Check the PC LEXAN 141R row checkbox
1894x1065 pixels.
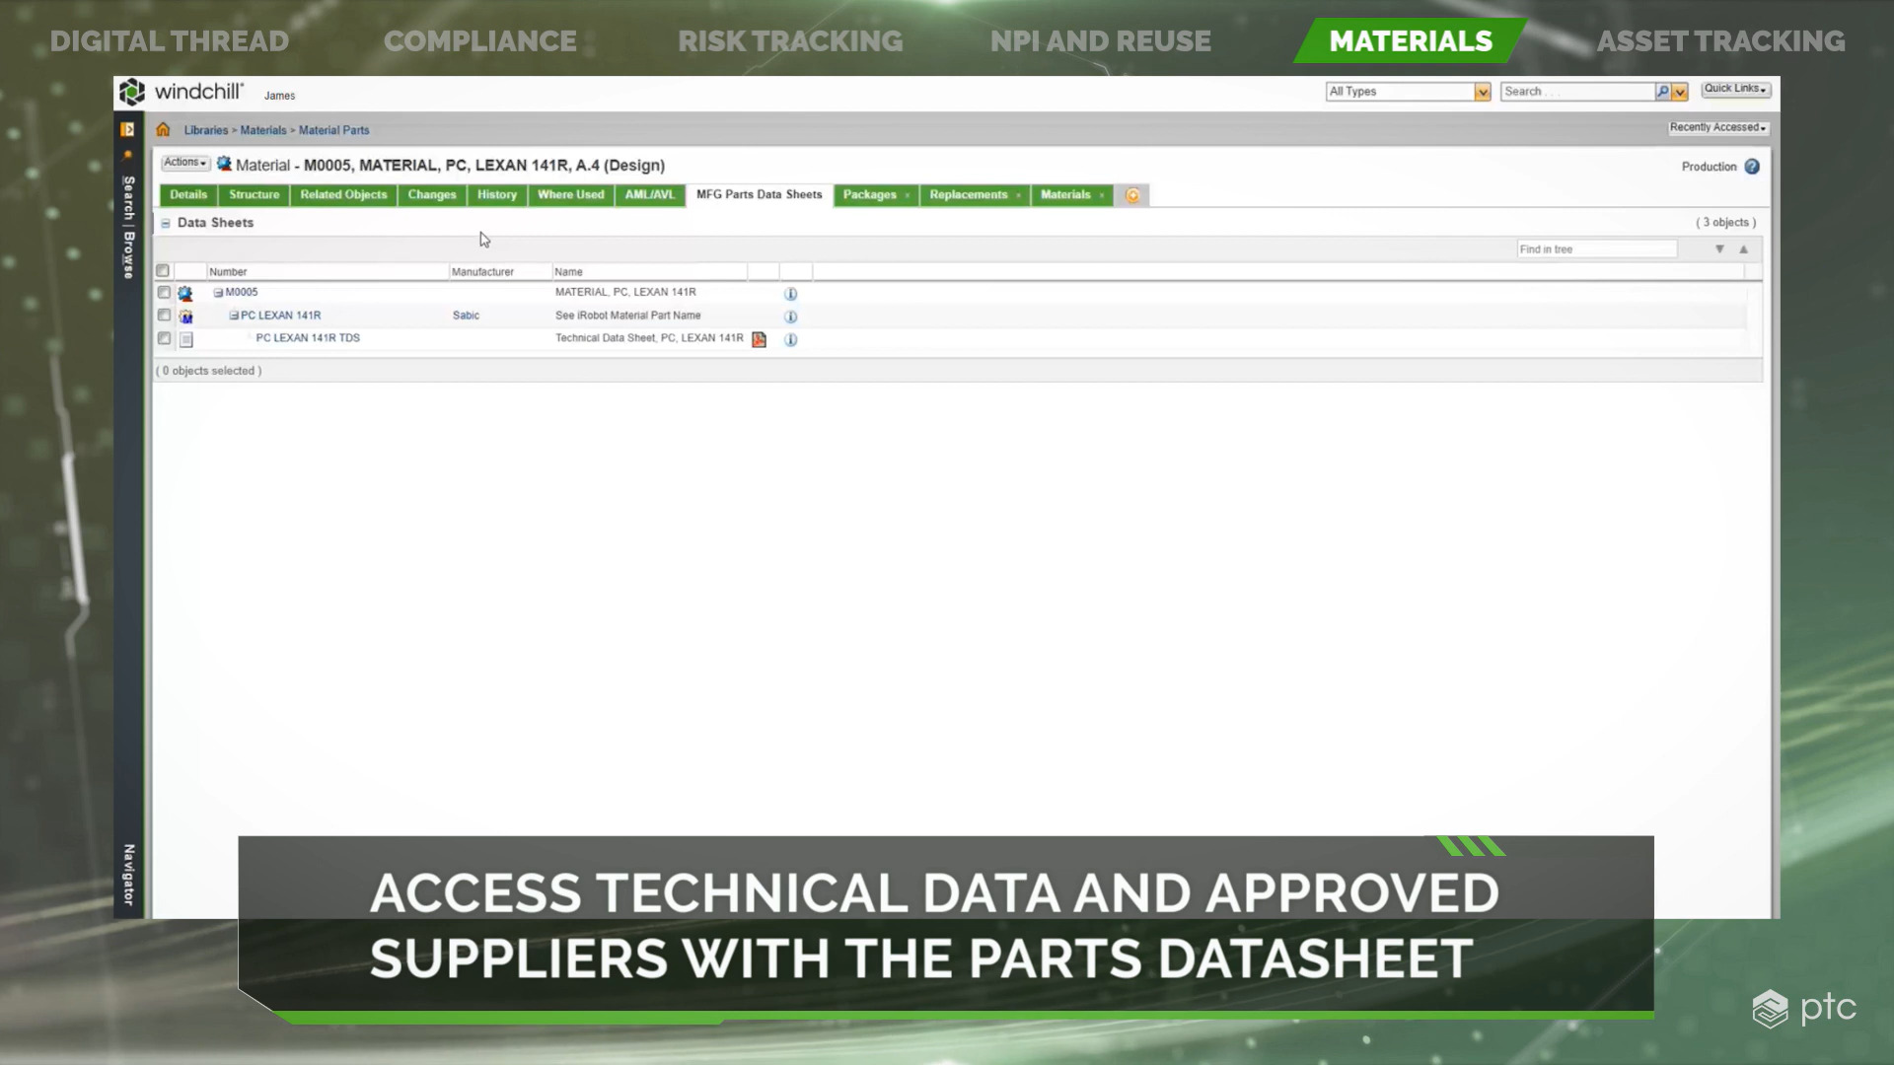tap(164, 315)
